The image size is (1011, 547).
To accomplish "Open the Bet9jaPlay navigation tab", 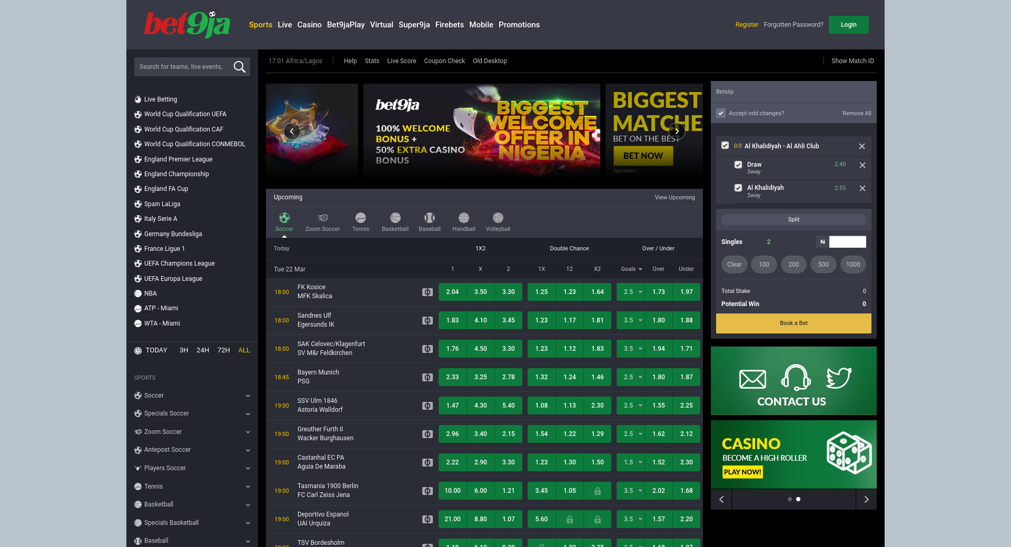I will coord(346,25).
